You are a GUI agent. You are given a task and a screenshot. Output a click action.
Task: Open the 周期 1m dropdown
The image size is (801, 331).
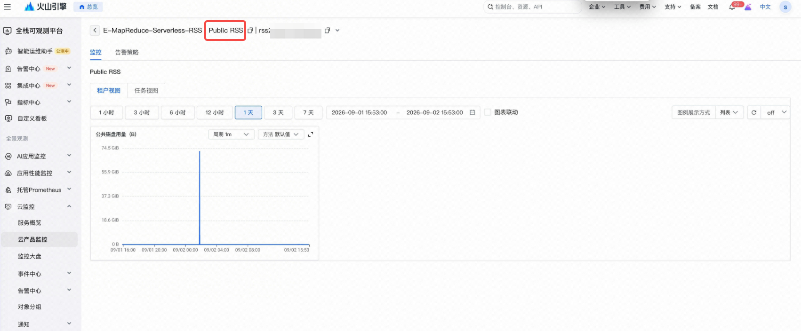pos(231,134)
